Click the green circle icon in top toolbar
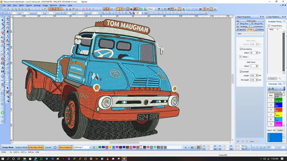Viewport: 287px width, 161px height. click(x=141, y=9)
